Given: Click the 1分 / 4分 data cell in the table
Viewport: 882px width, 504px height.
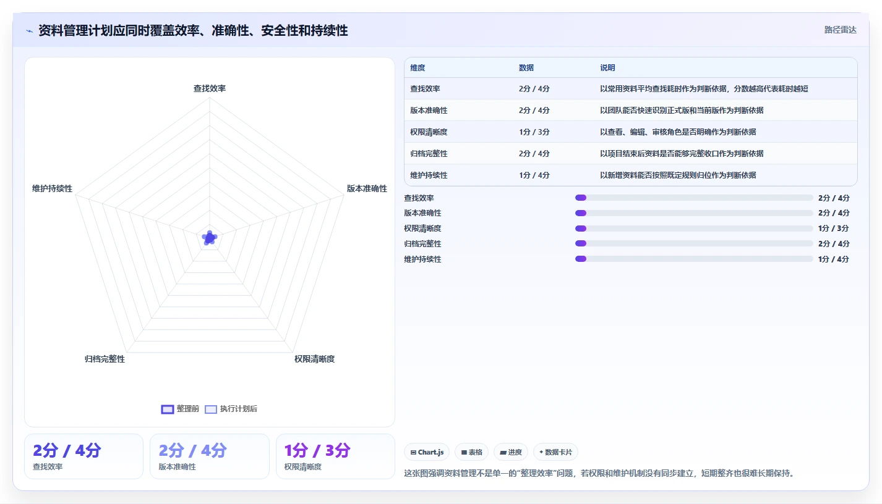Looking at the screenshot, I should tap(534, 175).
